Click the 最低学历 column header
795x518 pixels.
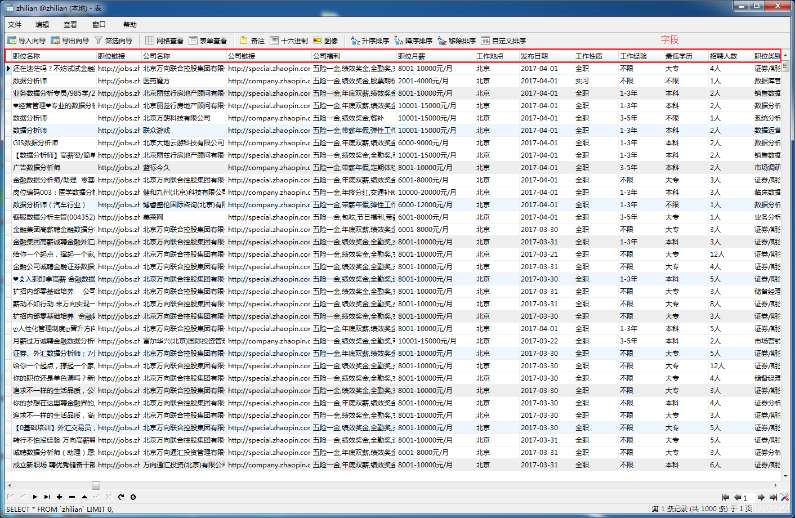pos(686,56)
